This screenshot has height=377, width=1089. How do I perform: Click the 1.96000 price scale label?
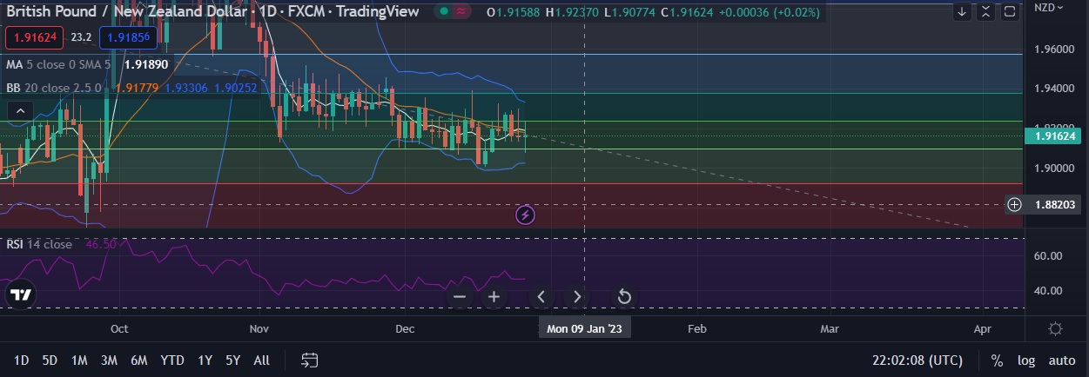click(x=1054, y=50)
